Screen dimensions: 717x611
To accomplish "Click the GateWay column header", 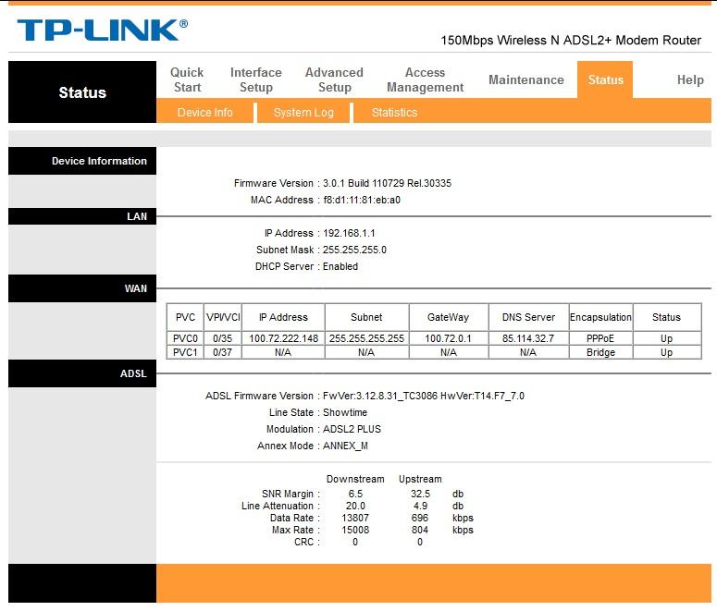I will tap(448, 317).
